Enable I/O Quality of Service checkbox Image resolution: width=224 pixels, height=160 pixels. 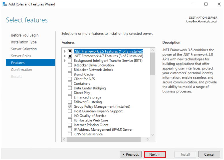70,116
